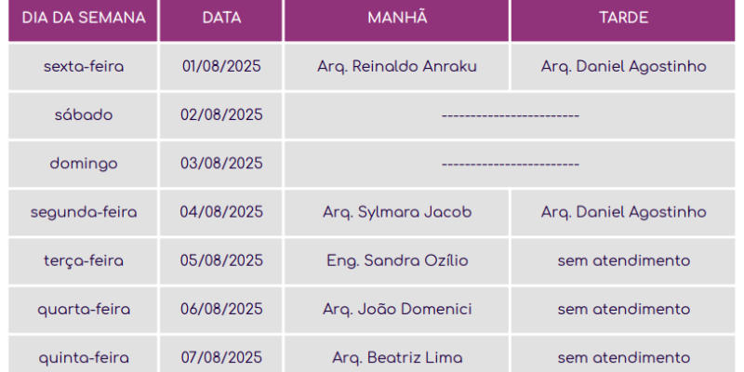Select the sábado weekday cell
744x372 pixels.
click(84, 115)
